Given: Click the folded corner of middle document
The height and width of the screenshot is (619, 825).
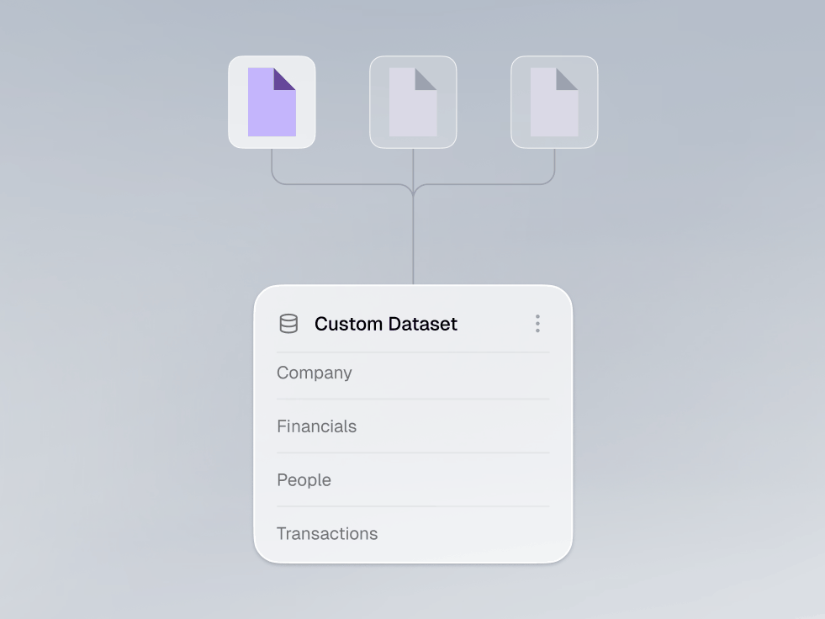Looking at the screenshot, I should [x=426, y=79].
